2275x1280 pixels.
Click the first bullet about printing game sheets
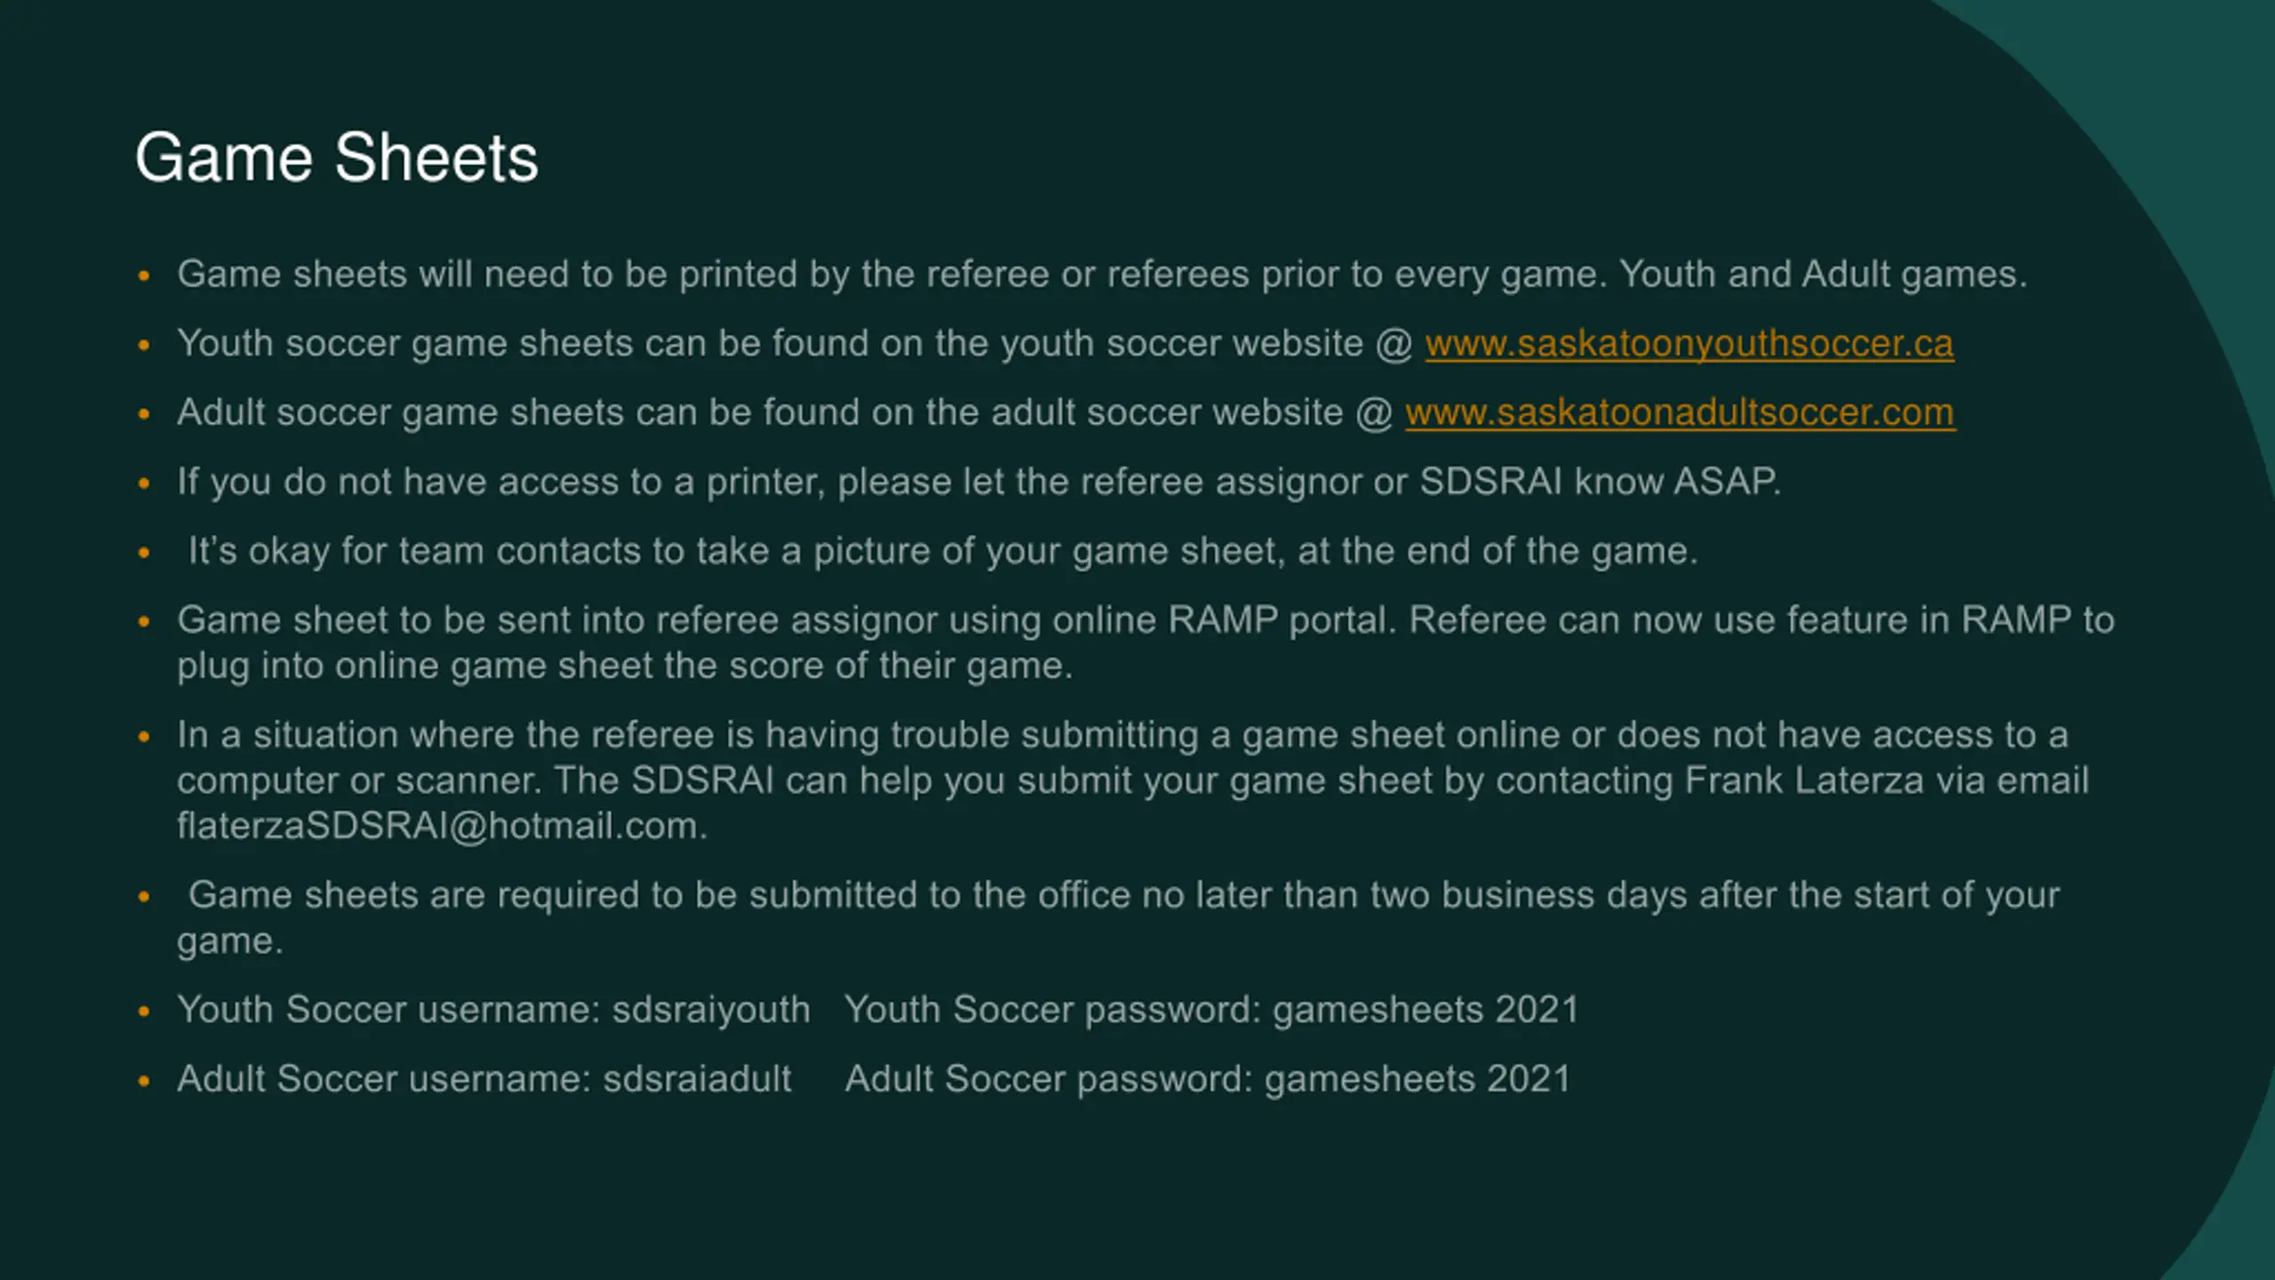pyautogui.click(x=1102, y=275)
